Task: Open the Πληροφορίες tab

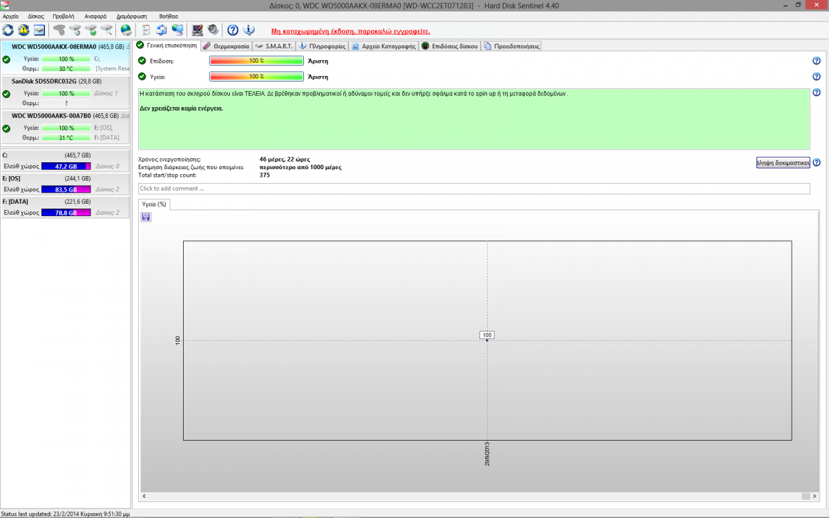Action: click(x=323, y=46)
